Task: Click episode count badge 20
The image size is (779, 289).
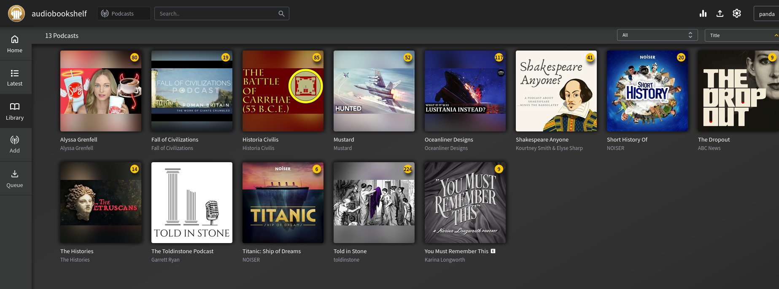Action: (681, 57)
